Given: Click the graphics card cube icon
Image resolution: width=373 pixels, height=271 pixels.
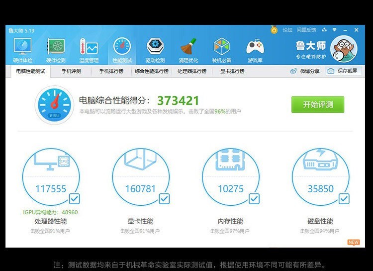Looking at the screenshot, I should 140,159.
